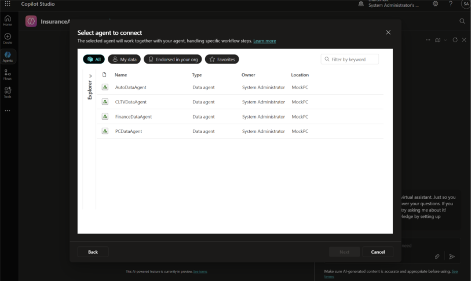Click the CLTVDataAgent row icon
The width and height of the screenshot is (471, 281).
(105, 102)
